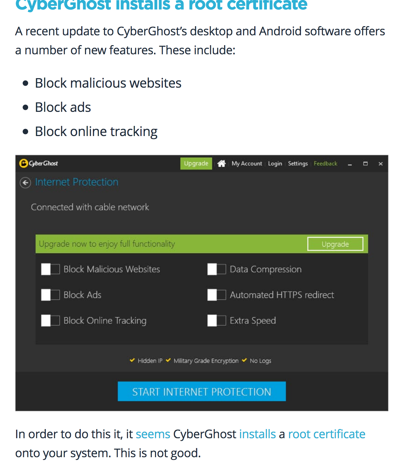The image size is (403, 467).
Task: Click Upgrade button in the green banner
Action: coord(335,244)
